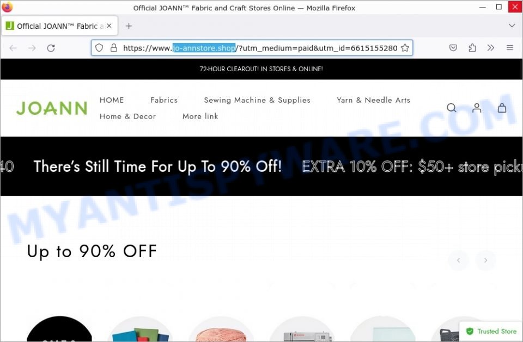Show more tools double-chevron icon
This screenshot has height=342, width=523.
tap(490, 48)
